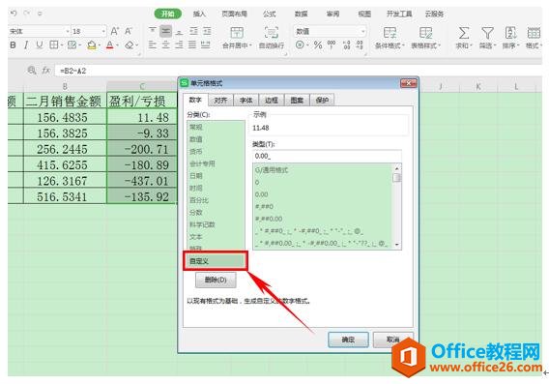Click the Table Style (表格样式) icon
This screenshot has height=384, width=549.
425,33
